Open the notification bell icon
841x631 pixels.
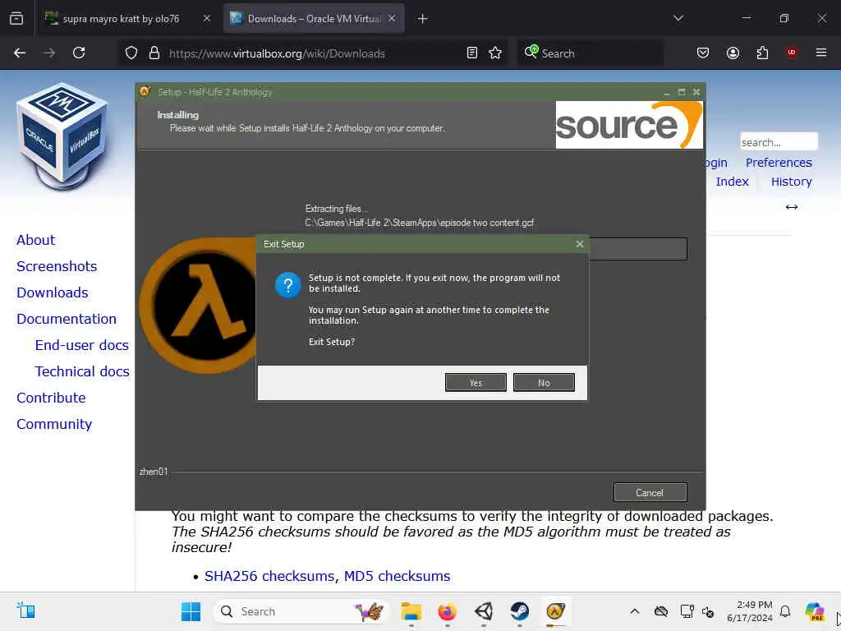click(x=785, y=611)
